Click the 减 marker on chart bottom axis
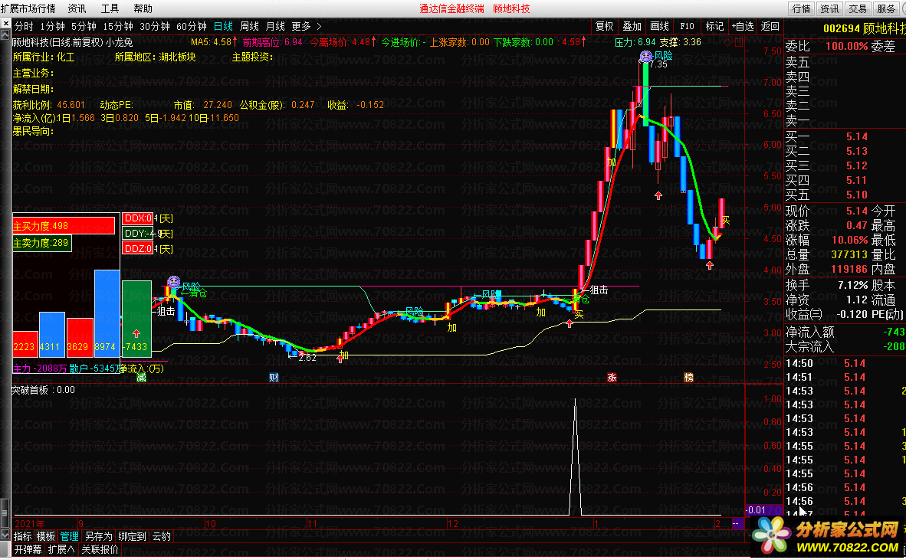The width and height of the screenshot is (906, 560). 141,378
